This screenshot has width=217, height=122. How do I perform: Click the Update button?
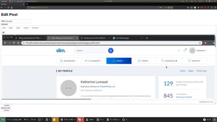[7, 105]
